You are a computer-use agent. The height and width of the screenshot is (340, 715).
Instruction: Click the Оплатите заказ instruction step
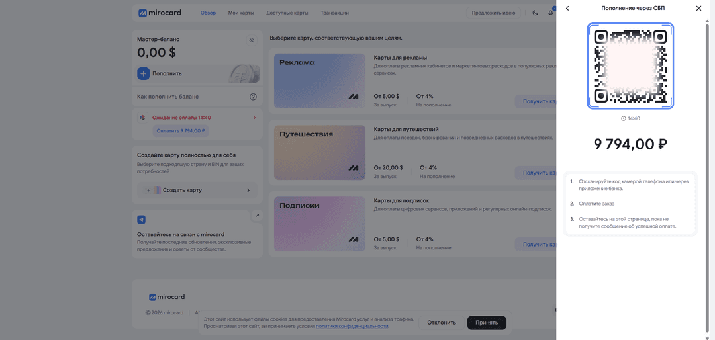coord(596,204)
